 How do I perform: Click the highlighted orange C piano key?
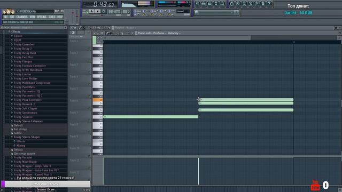click(97, 100)
